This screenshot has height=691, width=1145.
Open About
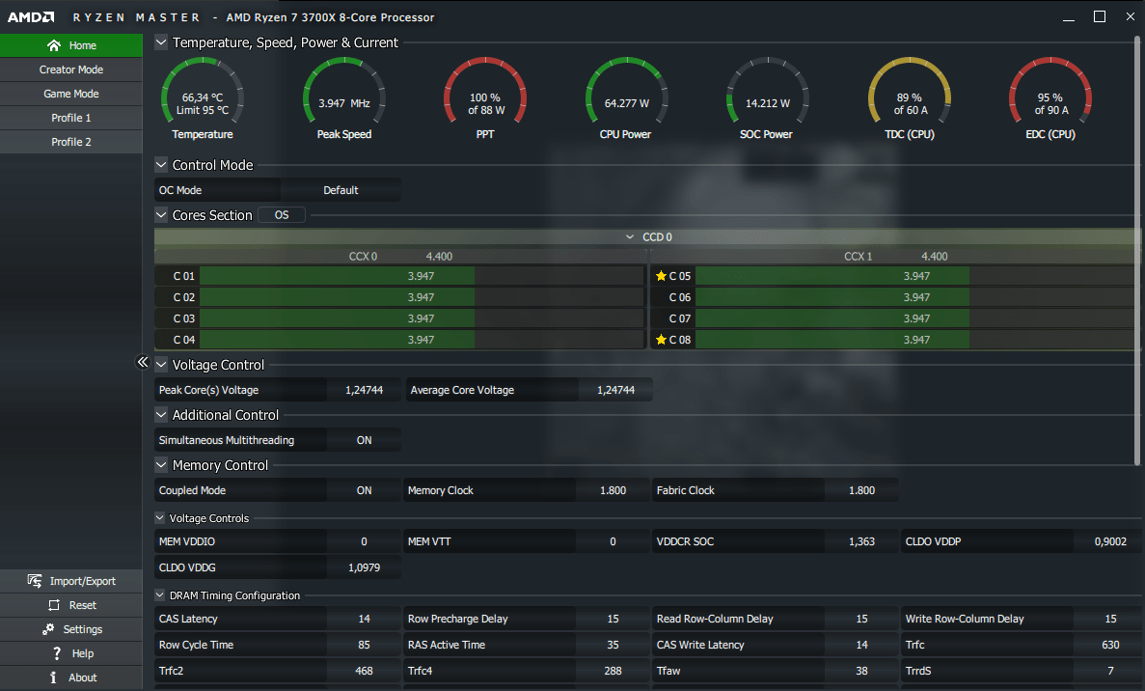pos(70,677)
